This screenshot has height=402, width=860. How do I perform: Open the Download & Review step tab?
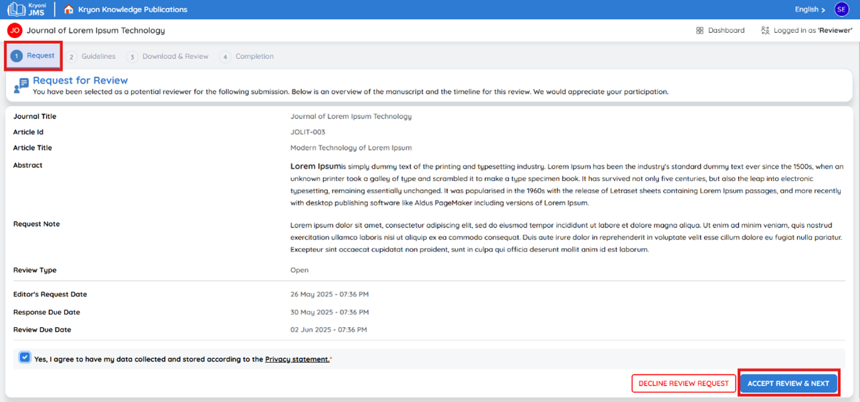coord(167,57)
